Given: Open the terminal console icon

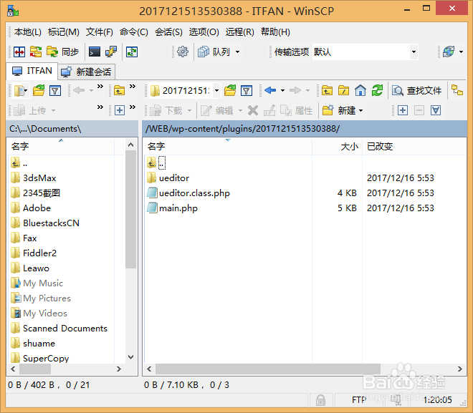Looking at the screenshot, I should (x=95, y=52).
